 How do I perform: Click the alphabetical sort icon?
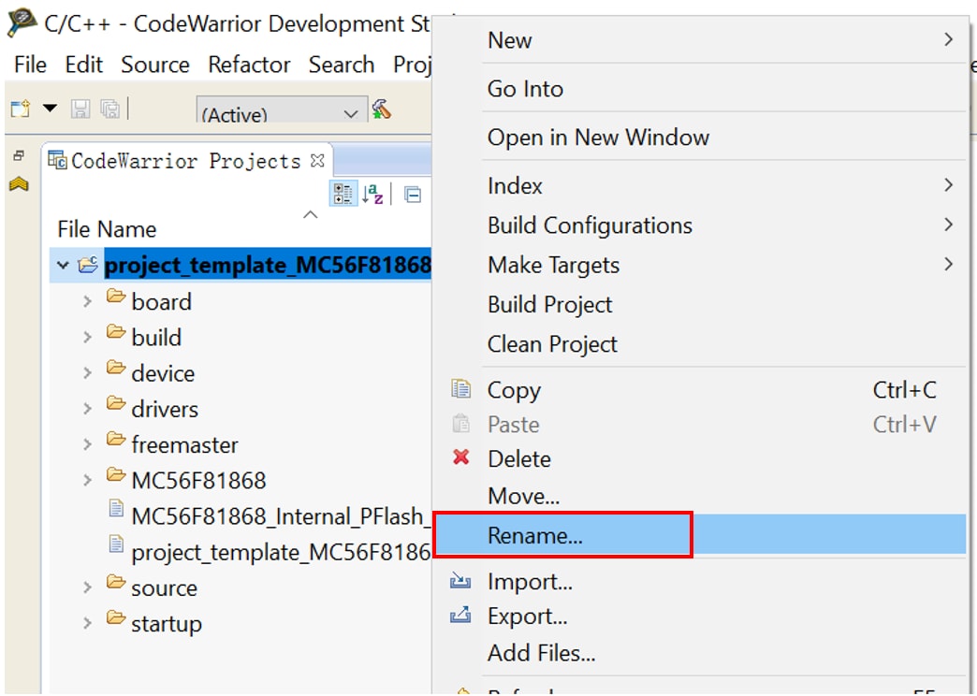pos(372,194)
